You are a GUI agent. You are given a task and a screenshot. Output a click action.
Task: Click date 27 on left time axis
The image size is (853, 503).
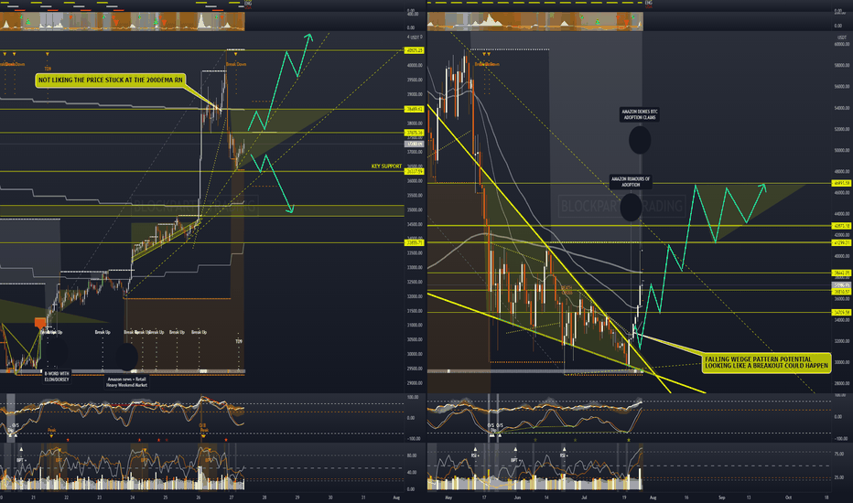coord(232,498)
